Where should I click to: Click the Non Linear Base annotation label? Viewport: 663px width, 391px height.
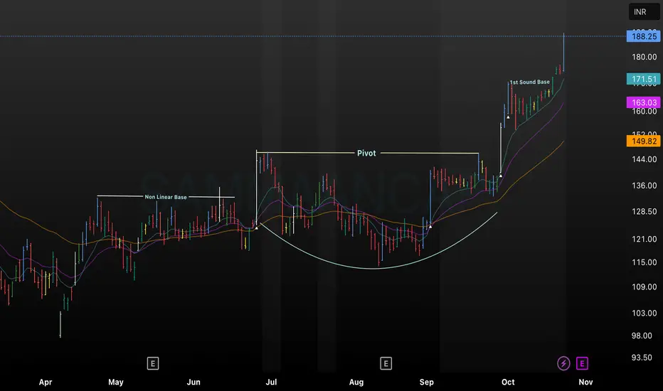(166, 197)
